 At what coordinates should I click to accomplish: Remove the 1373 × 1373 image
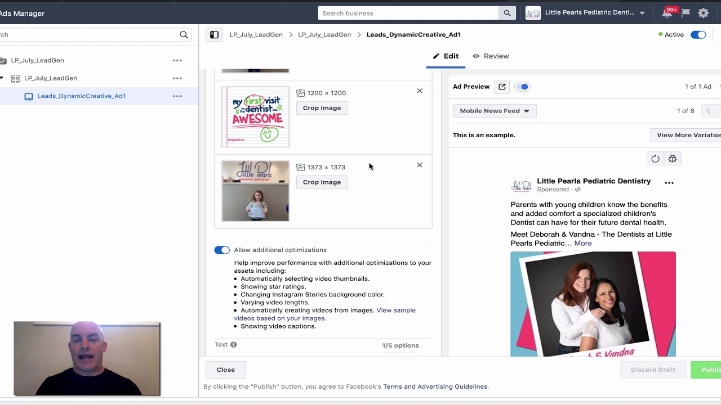(x=420, y=165)
